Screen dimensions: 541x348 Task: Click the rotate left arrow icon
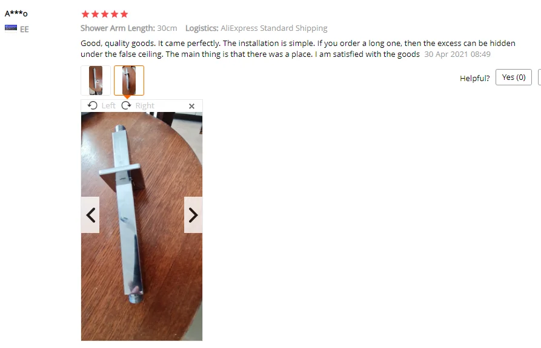click(93, 105)
